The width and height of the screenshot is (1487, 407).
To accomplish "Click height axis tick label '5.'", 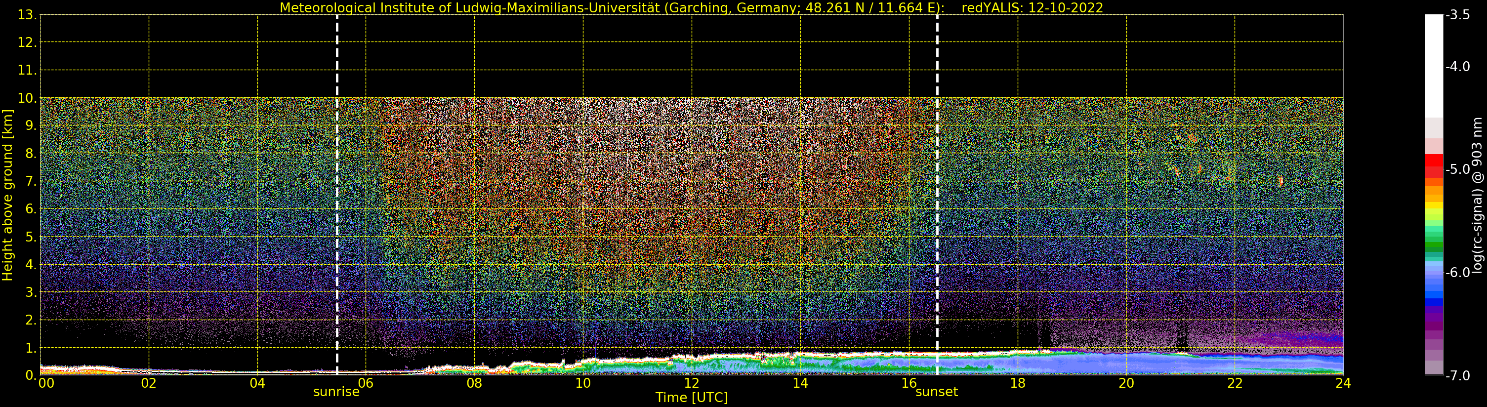I will tap(31, 237).
